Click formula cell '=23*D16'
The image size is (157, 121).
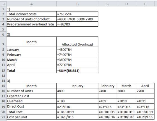tap(126, 106)
